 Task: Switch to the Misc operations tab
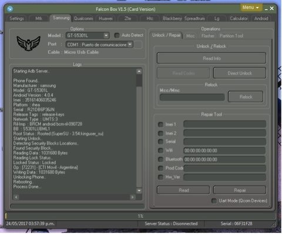pyautogui.click(x=190, y=36)
